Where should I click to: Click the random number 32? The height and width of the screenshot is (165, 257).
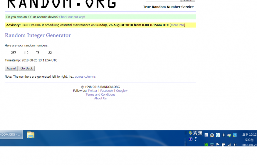[50, 53]
